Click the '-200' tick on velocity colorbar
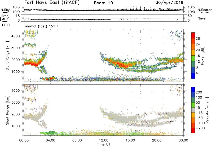 point(200,128)
